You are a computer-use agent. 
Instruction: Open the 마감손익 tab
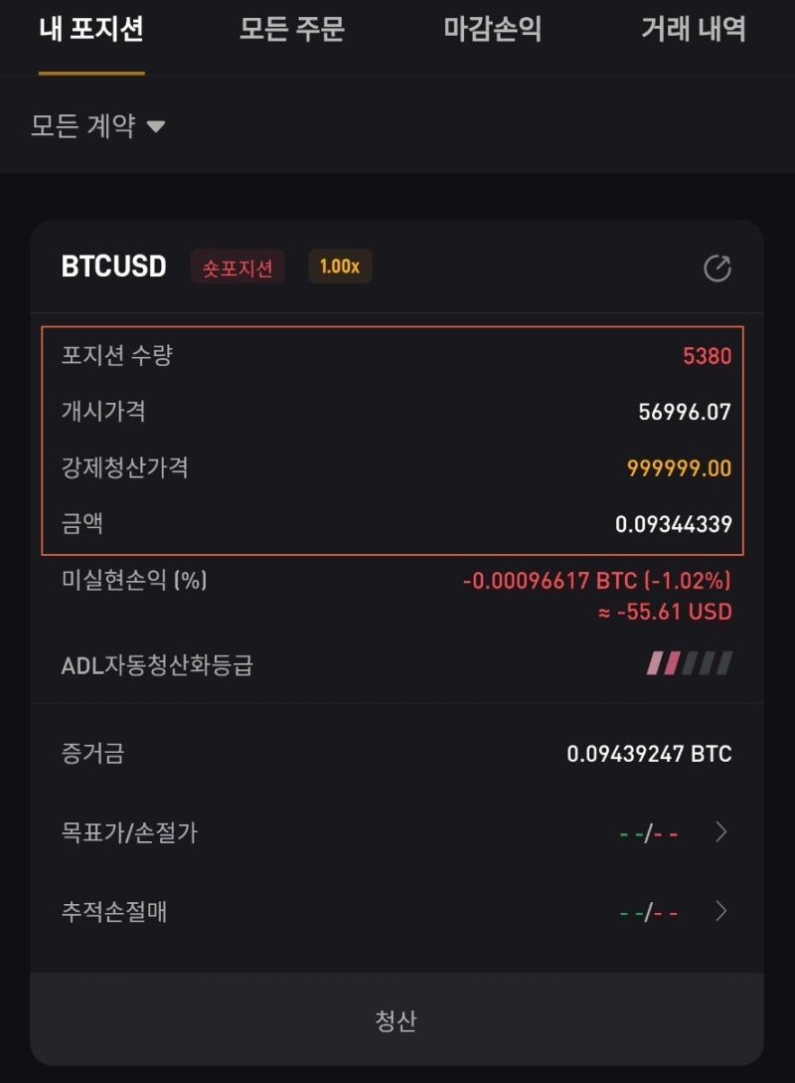(x=492, y=30)
